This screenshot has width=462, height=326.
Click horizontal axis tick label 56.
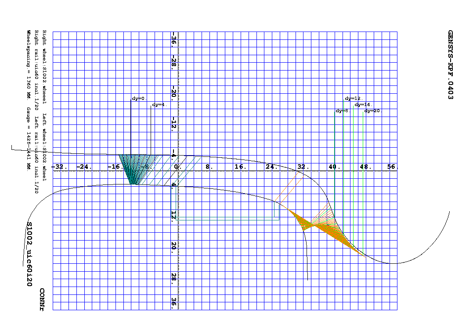click(x=392, y=167)
